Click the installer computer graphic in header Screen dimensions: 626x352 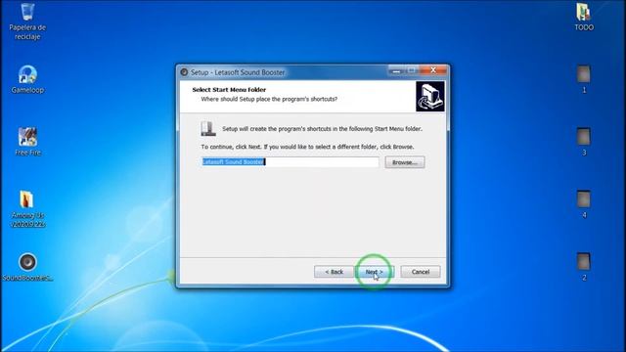coord(430,97)
